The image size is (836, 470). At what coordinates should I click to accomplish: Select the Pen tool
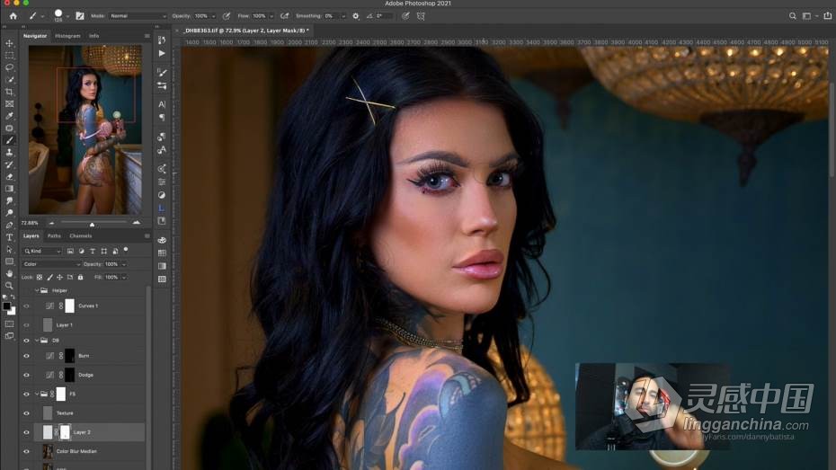pyautogui.click(x=10, y=226)
